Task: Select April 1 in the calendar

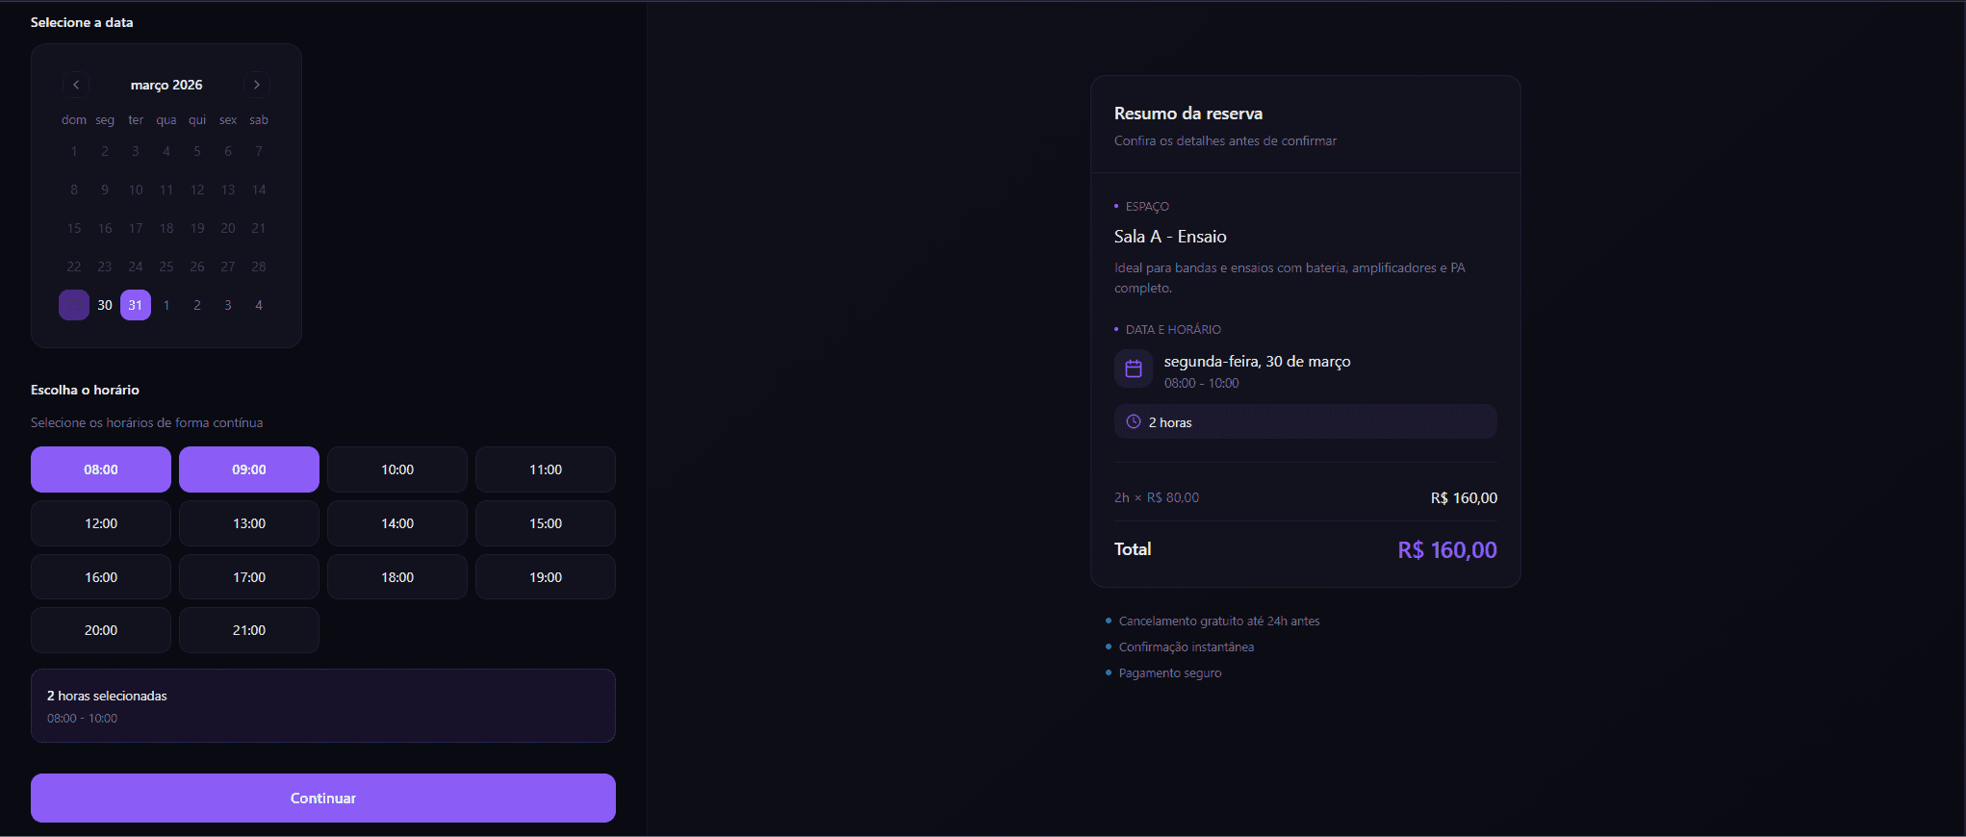Action: tap(166, 305)
